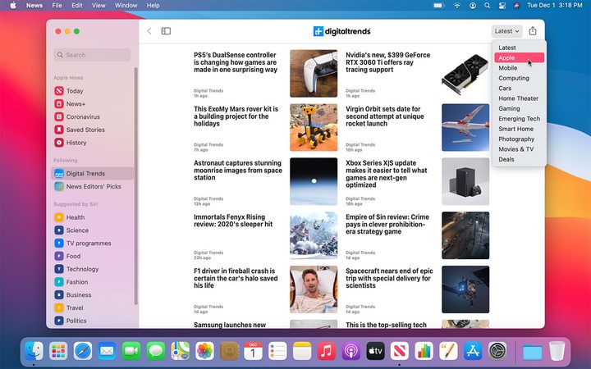Select Photography in the dropdown list

tap(519, 139)
